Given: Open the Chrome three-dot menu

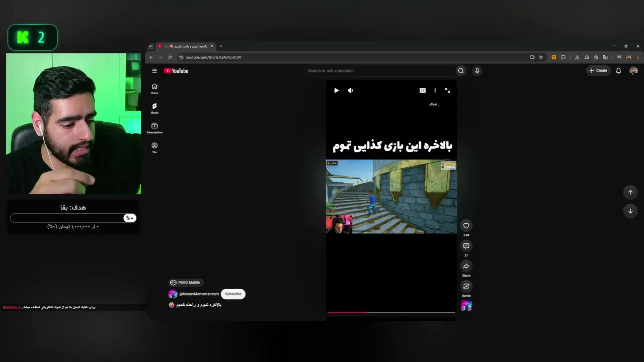Looking at the screenshot, I should tap(638, 57).
